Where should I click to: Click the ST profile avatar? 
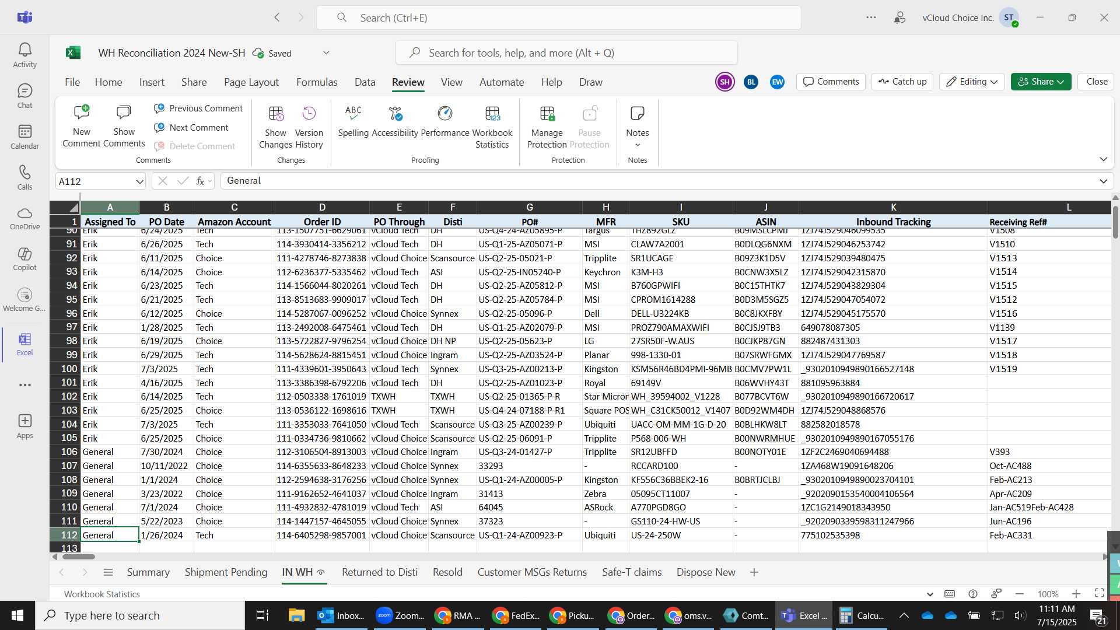[1009, 17]
